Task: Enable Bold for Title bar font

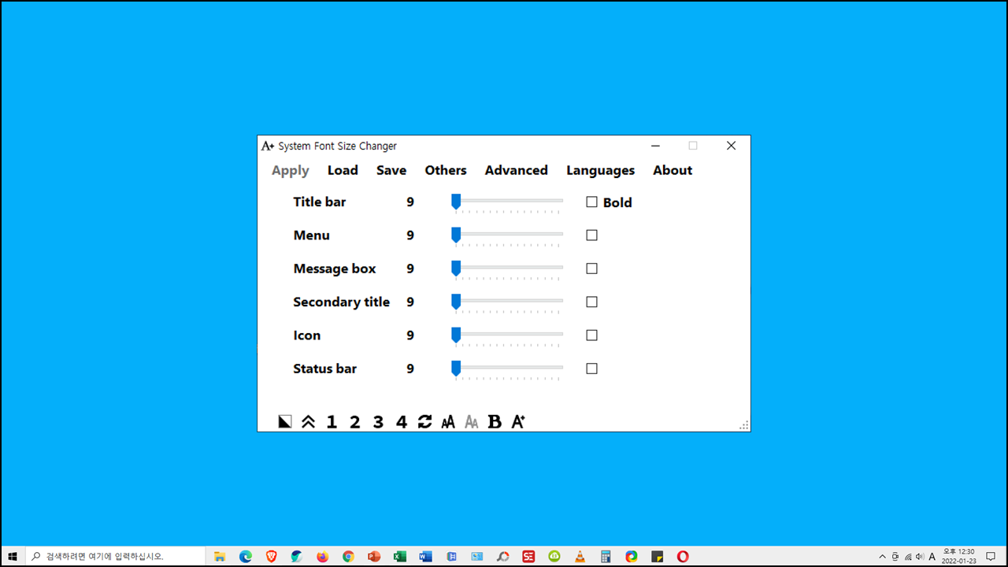Action: (592, 202)
